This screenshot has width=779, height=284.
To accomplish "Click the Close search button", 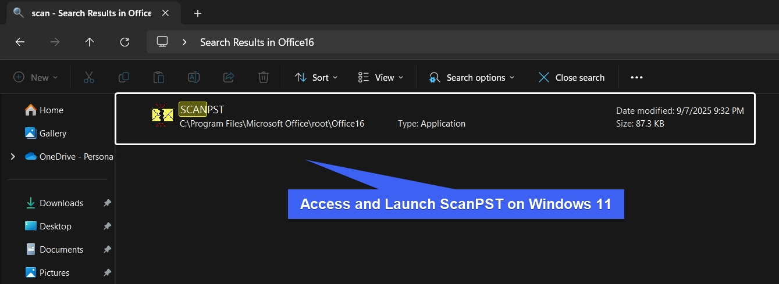I will click(x=571, y=77).
